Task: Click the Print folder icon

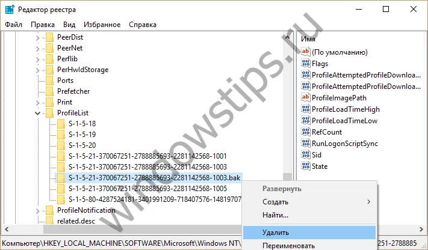Action: coord(50,102)
